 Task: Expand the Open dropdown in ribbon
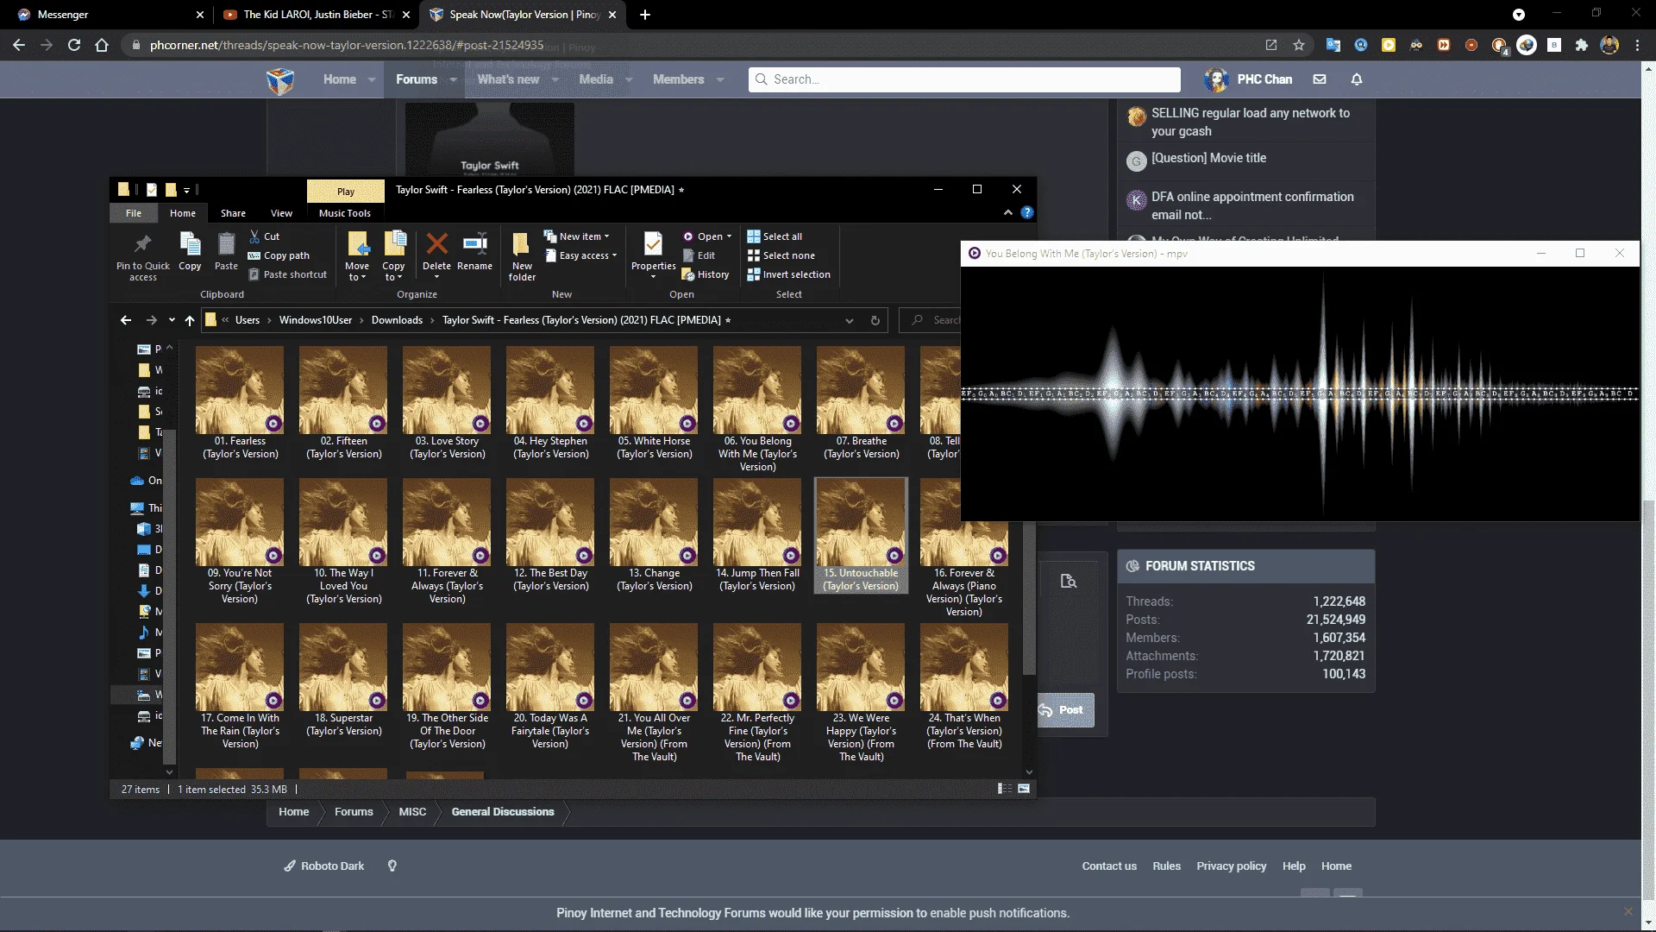[729, 236]
